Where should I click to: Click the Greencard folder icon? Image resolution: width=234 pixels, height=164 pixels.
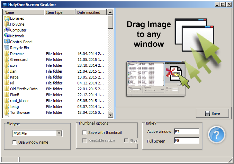pos(7,60)
